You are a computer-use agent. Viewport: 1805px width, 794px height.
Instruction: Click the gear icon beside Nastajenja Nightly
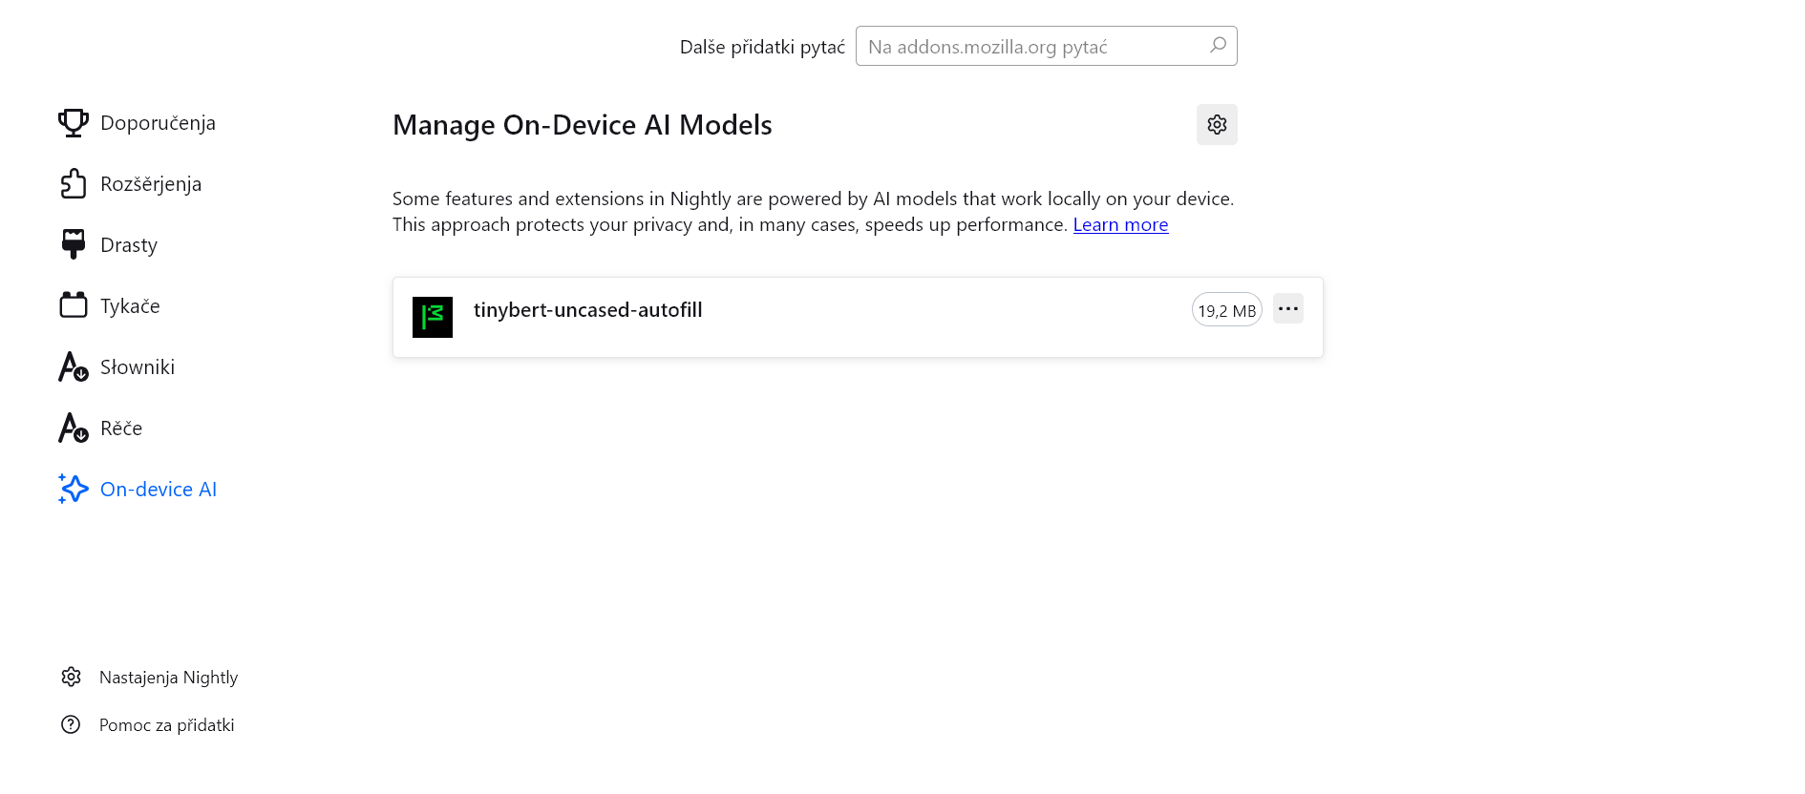coord(71,677)
